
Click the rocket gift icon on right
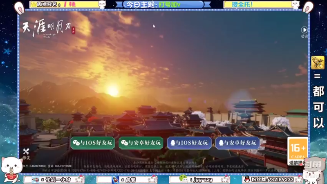click(318, 63)
